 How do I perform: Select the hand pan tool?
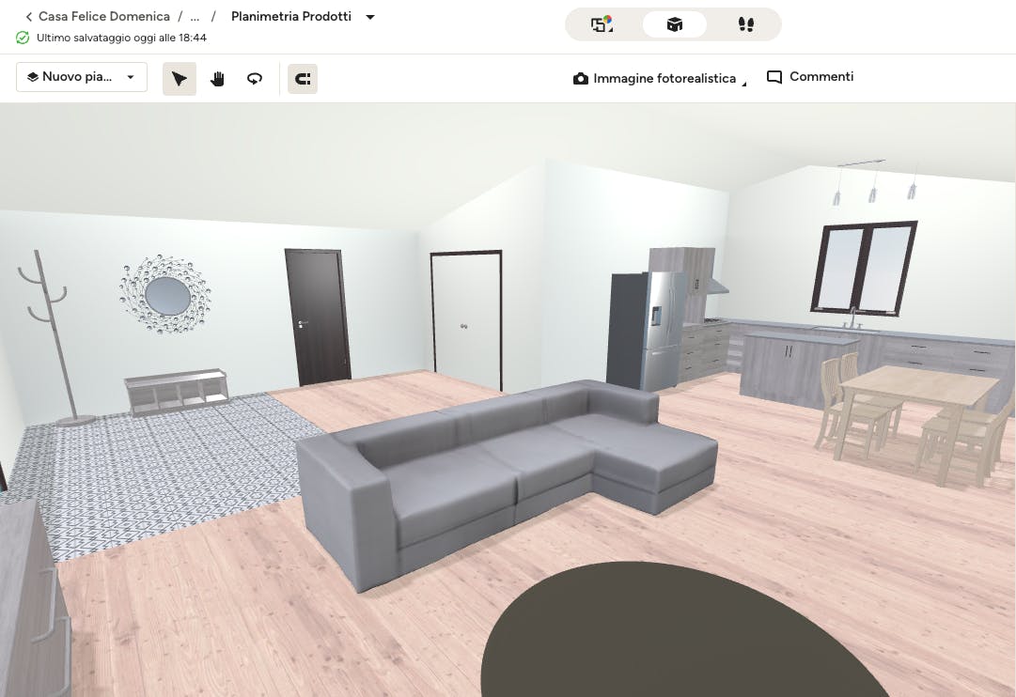pos(217,79)
